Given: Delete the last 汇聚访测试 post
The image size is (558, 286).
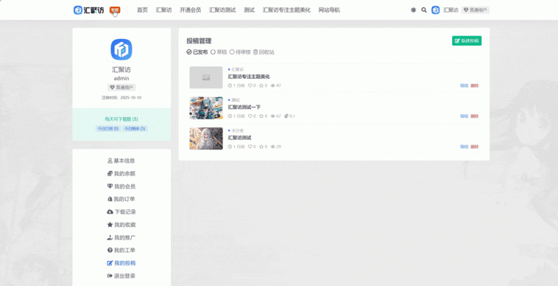Looking at the screenshot, I should coord(474,147).
